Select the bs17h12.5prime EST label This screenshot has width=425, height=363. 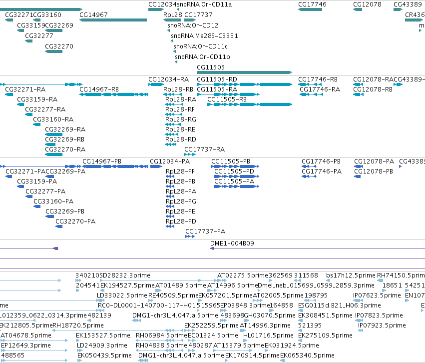point(351,275)
